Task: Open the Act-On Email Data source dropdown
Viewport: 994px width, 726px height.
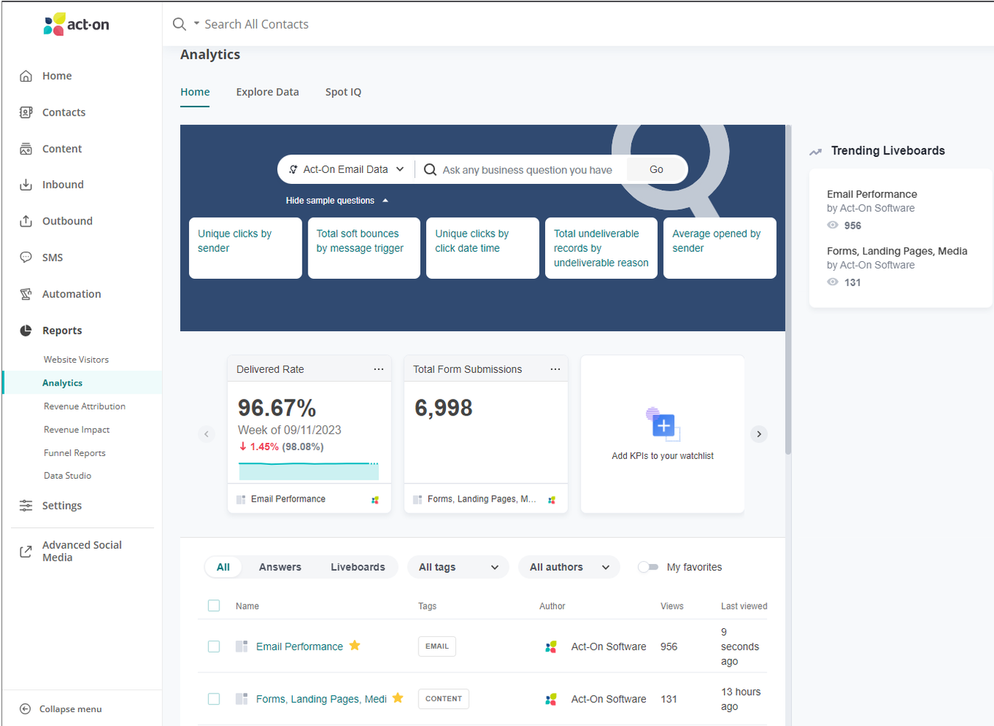Action: [x=346, y=169]
